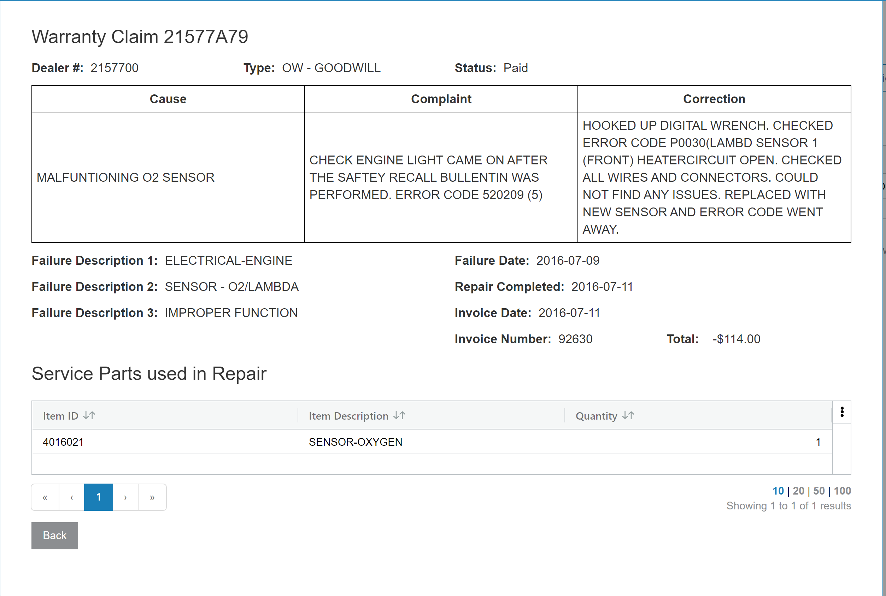
Task: Sort by Item Description column arrows
Action: [x=399, y=415]
